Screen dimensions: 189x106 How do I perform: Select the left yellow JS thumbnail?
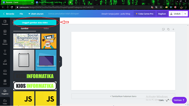(x=24, y=98)
